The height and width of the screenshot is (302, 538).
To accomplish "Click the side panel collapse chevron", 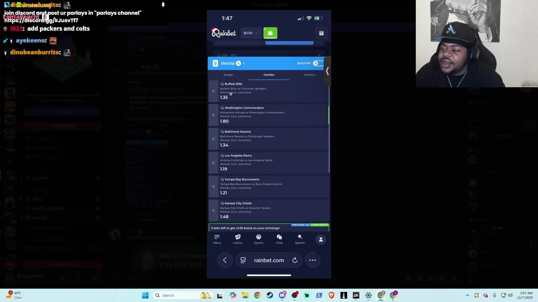I will [x=327, y=71].
